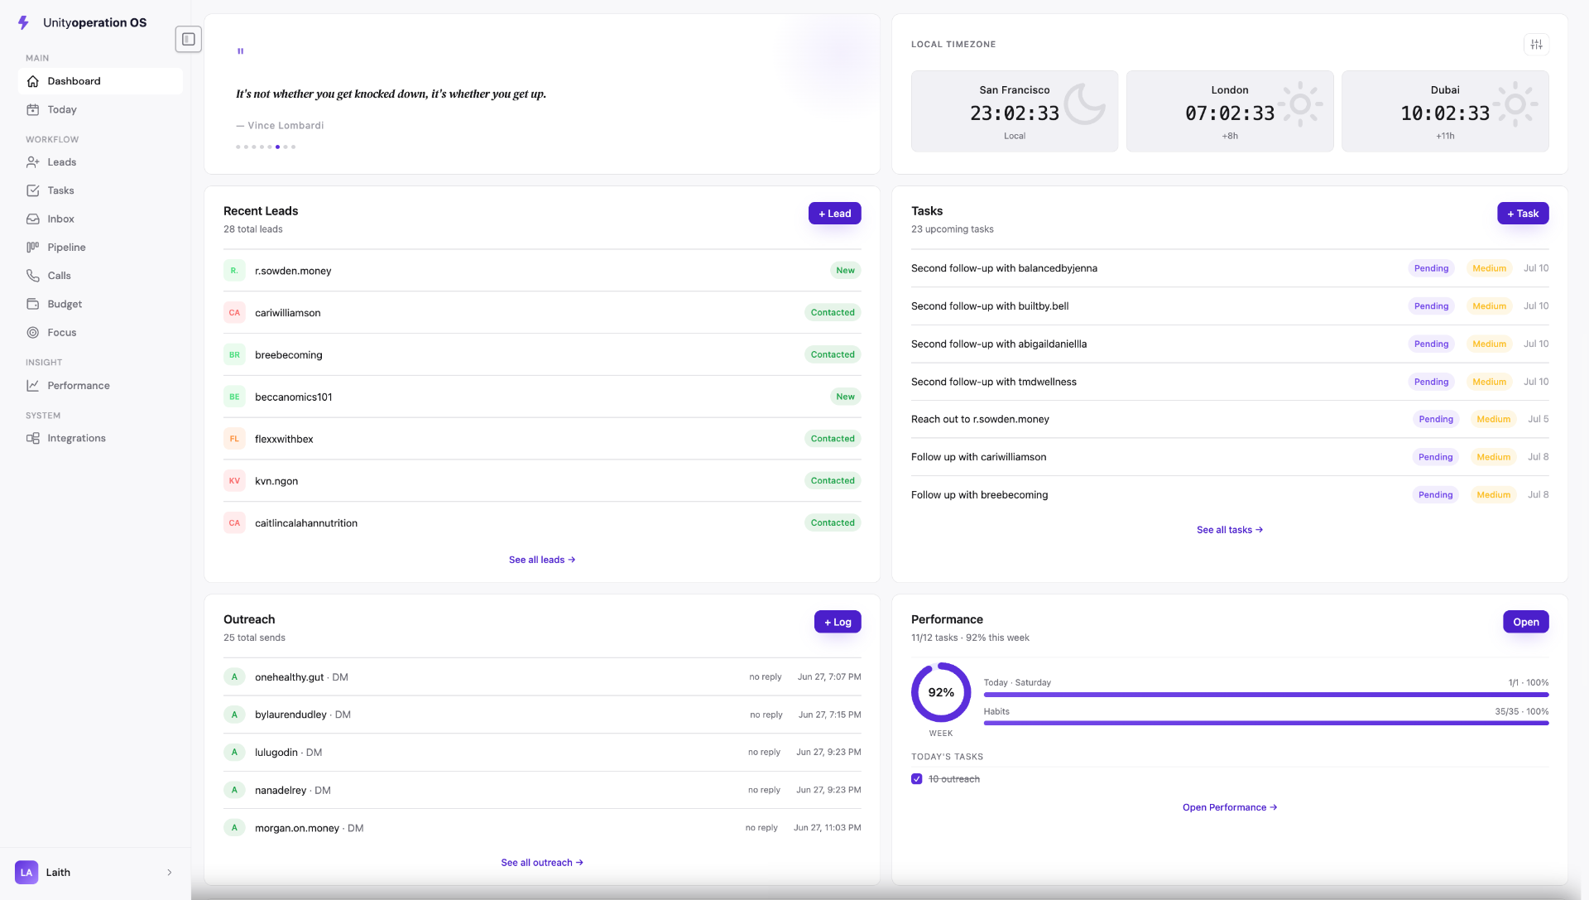
Task: Go to the Pipeline menu label
Action: [66, 247]
